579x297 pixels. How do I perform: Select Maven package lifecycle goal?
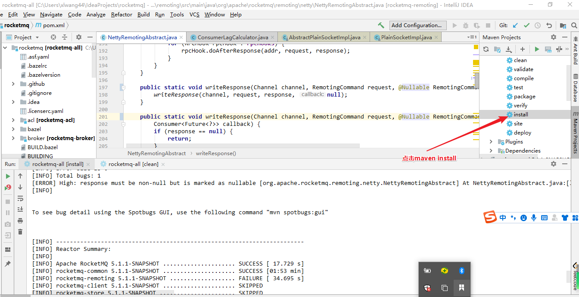coord(524,96)
